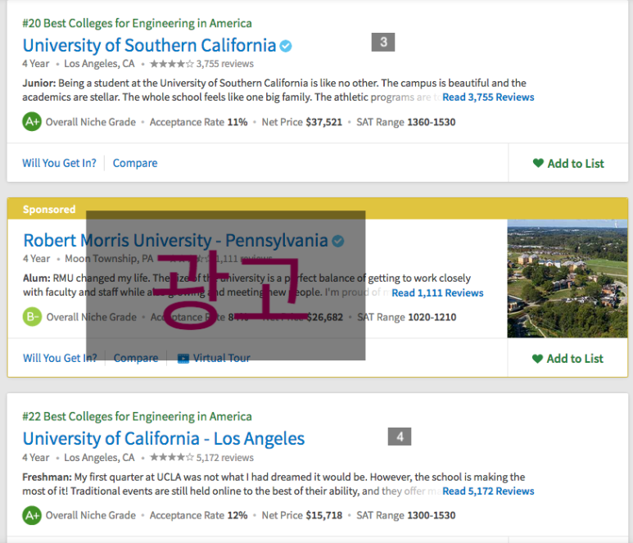This screenshot has width=633, height=543.
Task: Click the Virtual Tour video icon
Action: click(183, 359)
